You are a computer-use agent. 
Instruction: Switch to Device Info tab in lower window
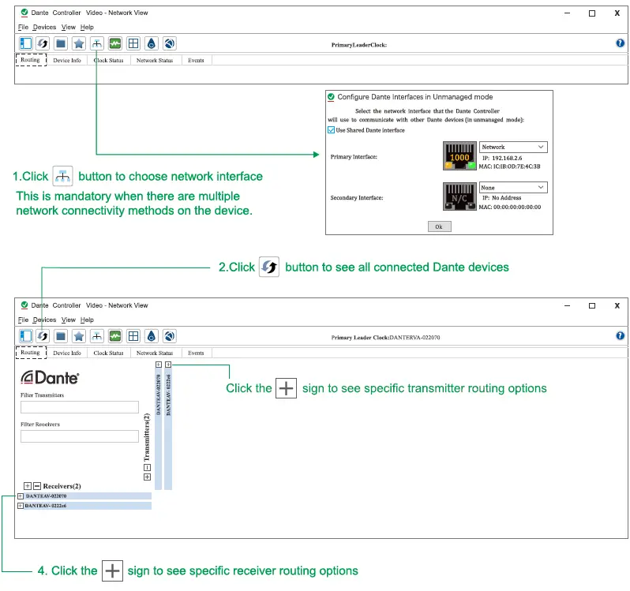(67, 353)
